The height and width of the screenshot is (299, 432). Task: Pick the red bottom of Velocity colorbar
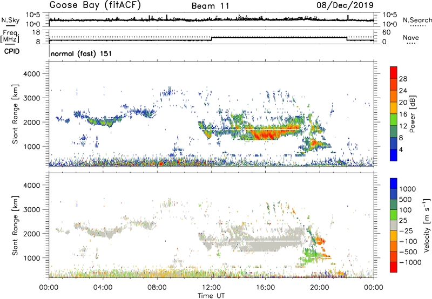coord(394,267)
